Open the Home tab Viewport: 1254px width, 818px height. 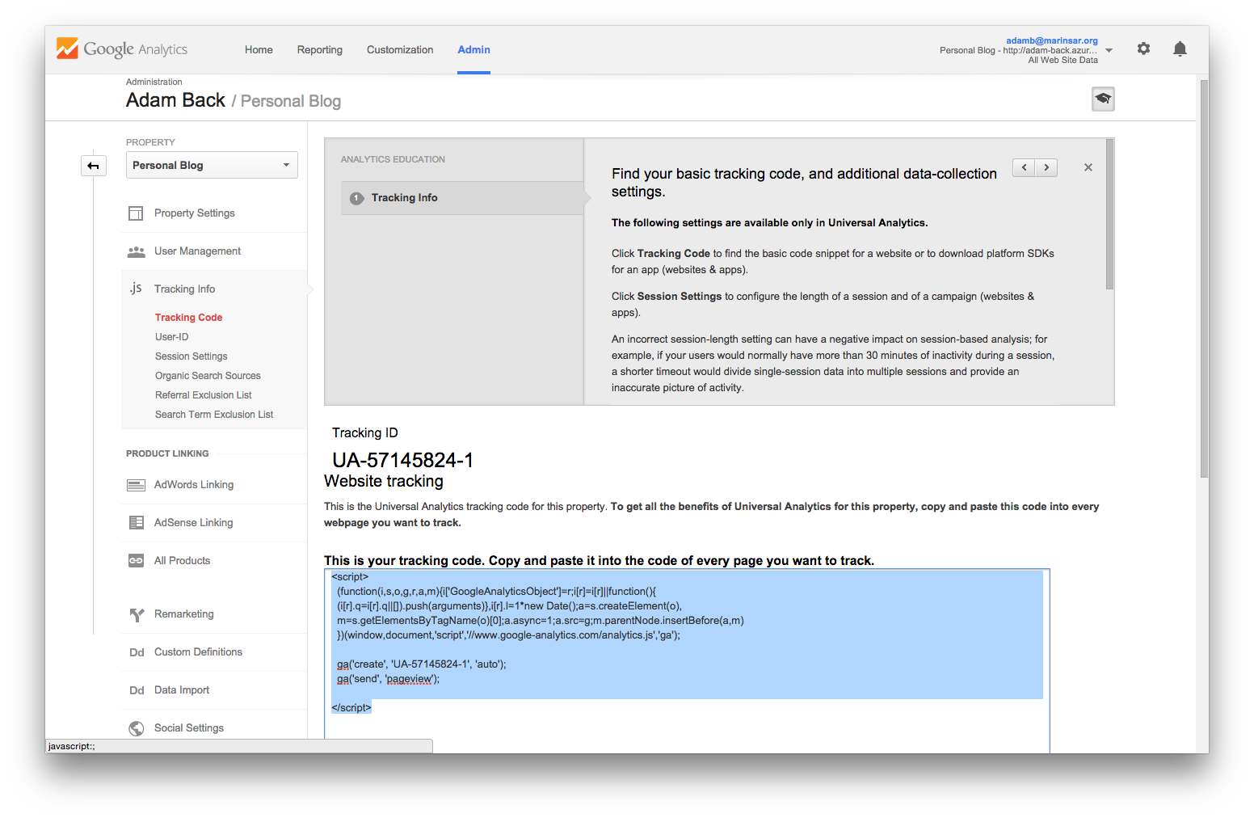pos(259,50)
